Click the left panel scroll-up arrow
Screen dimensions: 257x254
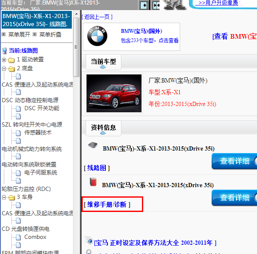76,14
